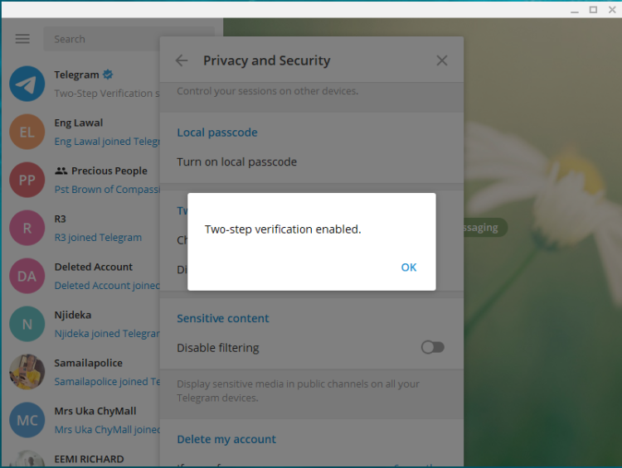
Task: Click 'Control your sessions on other devices' text
Action: (267, 91)
